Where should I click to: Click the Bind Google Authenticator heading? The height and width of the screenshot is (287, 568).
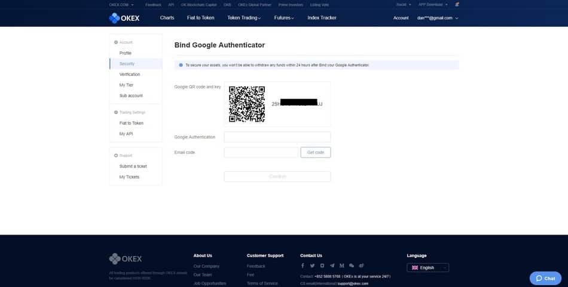219,45
